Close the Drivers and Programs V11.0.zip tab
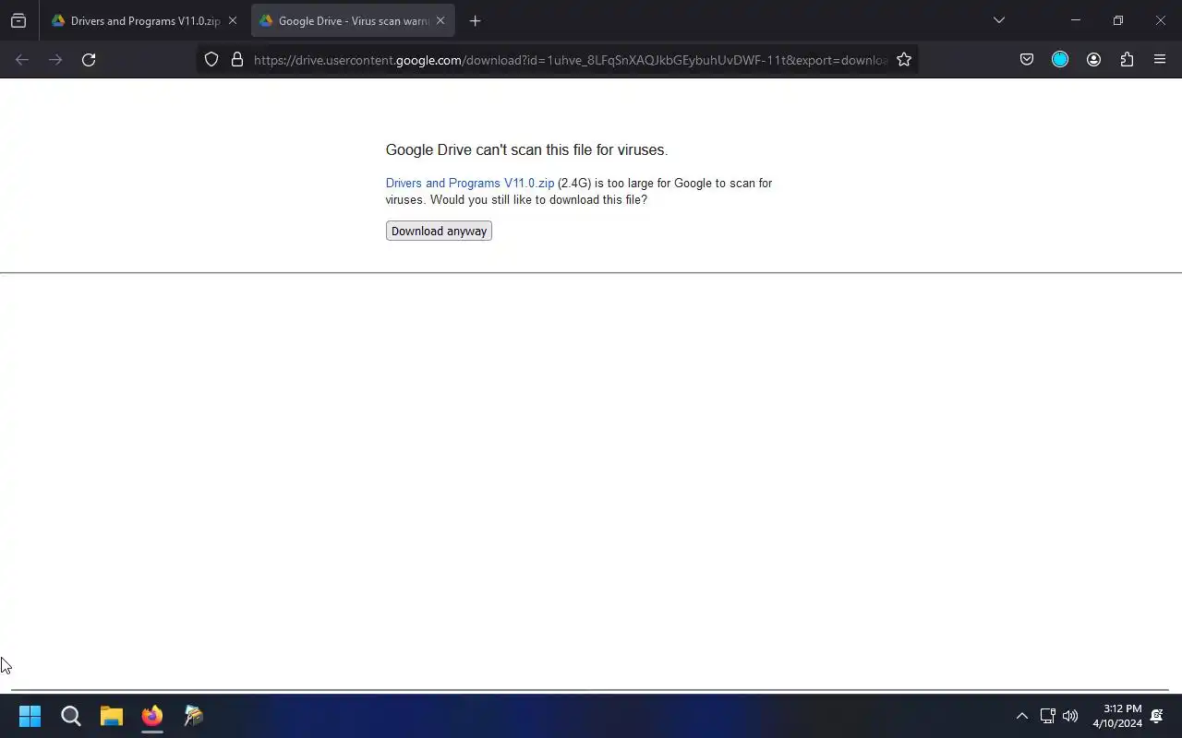Image resolution: width=1182 pixels, height=738 pixels. coord(233,20)
